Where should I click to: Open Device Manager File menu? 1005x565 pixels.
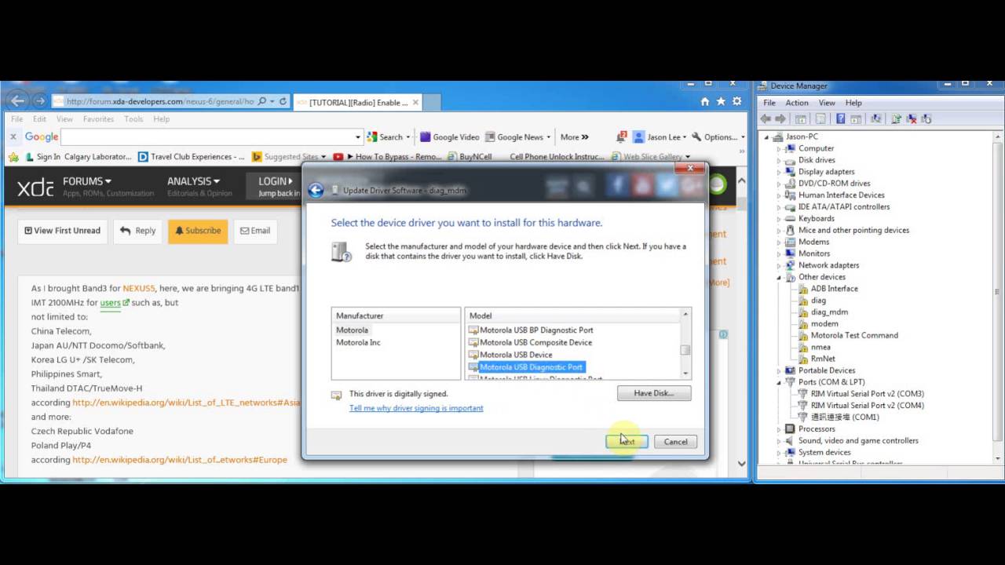pos(769,103)
